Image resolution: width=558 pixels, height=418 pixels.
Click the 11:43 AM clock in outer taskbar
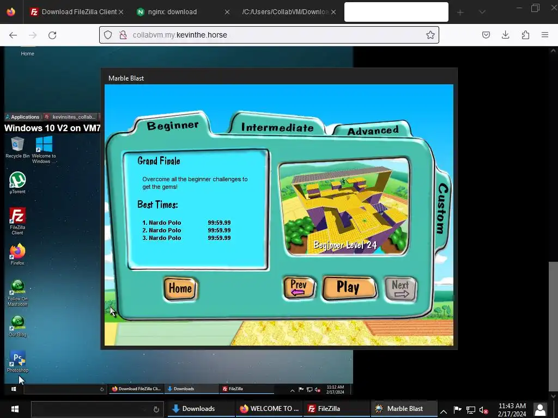(512, 409)
